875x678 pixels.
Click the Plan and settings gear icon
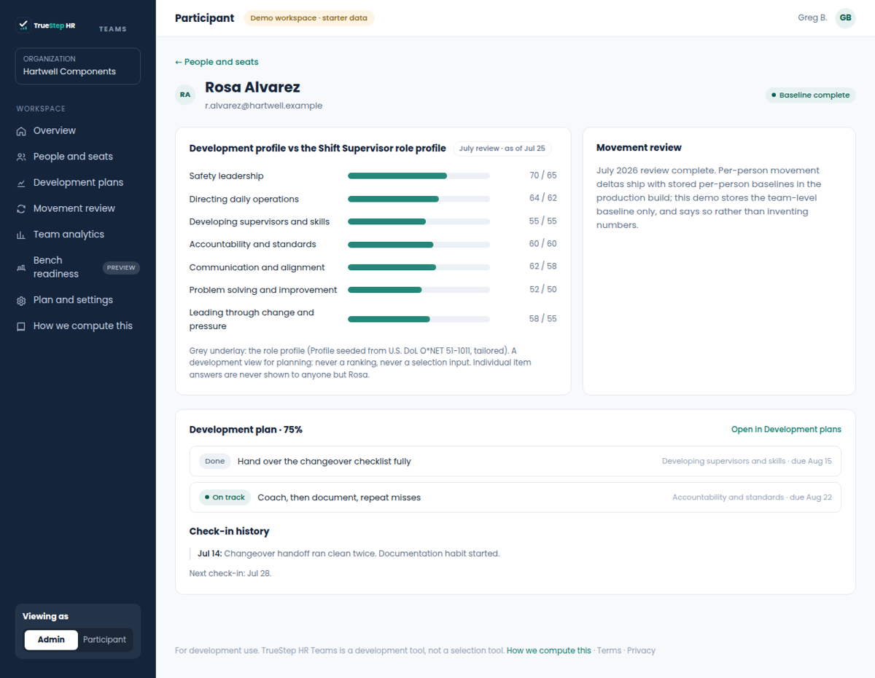click(x=21, y=300)
